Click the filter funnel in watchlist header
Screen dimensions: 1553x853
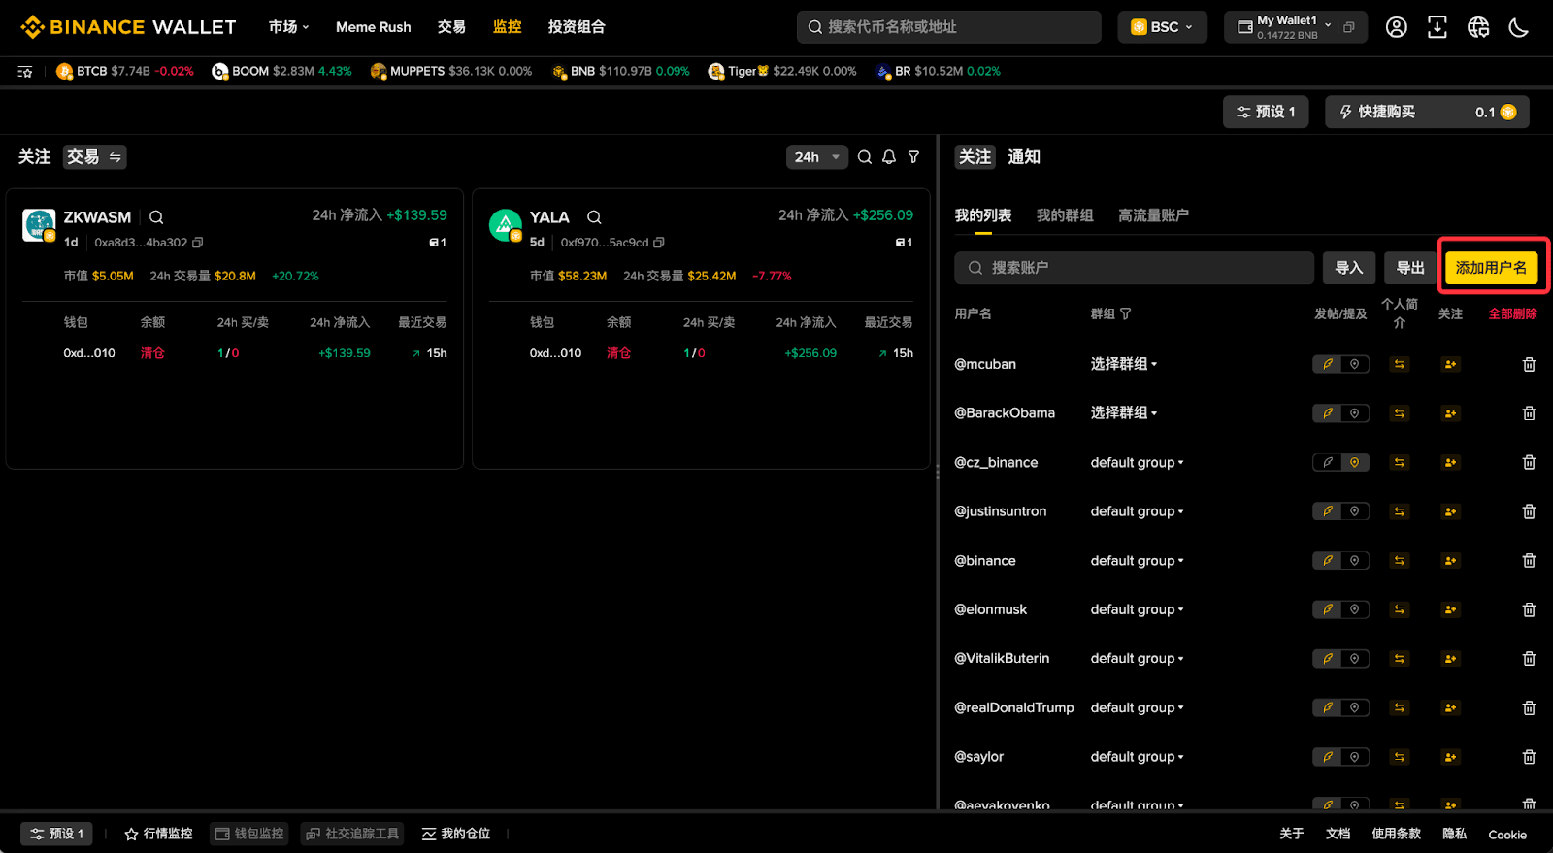[x=913, y=157]
